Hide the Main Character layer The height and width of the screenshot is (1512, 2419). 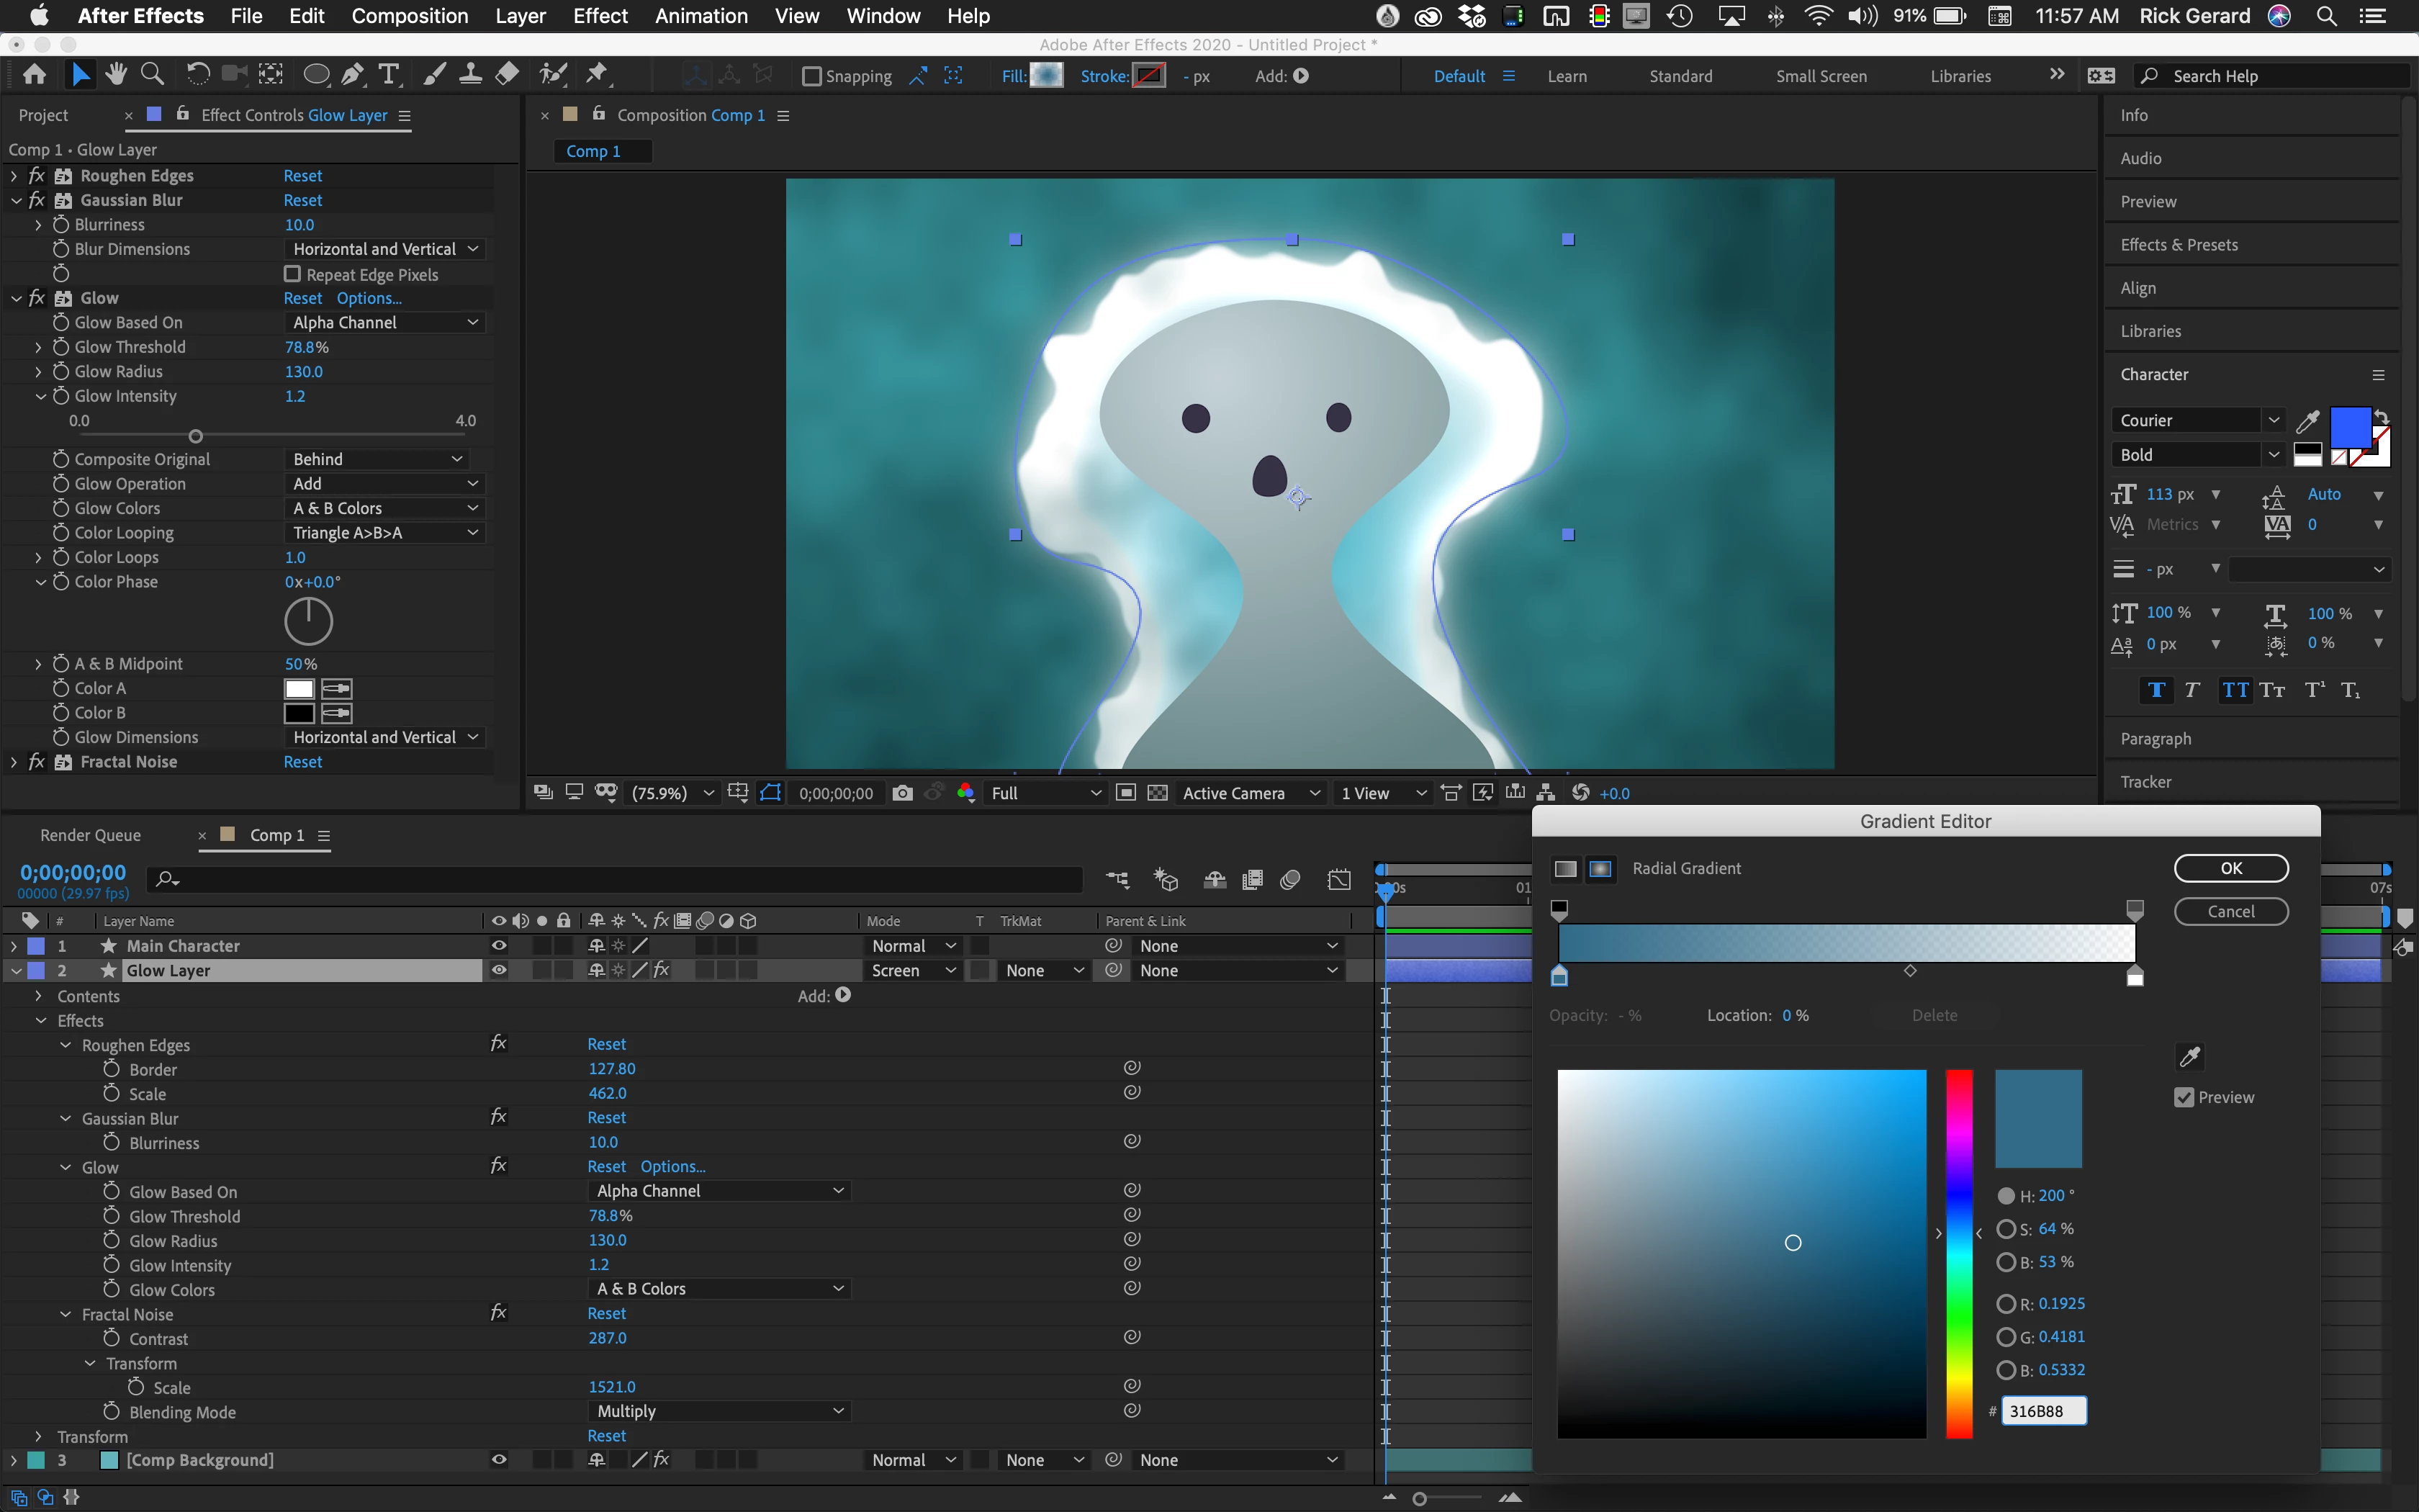[x=499, y=945]
